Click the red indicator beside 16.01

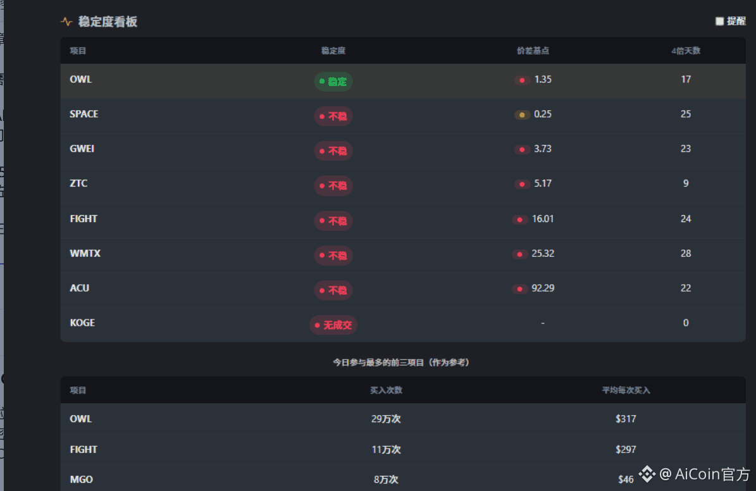(520, 220)
